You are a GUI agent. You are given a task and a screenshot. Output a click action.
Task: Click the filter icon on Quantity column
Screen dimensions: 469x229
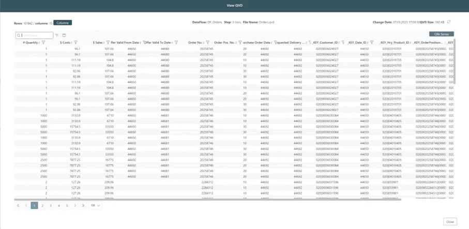(x=43, y=42)
